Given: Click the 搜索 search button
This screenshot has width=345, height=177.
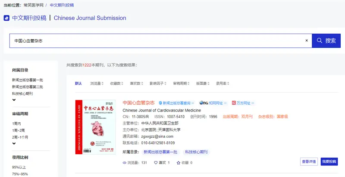Looking at the screenshot, I should click(x=326, y=40).
